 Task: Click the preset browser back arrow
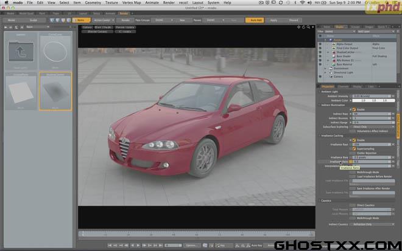pos(5,27)
